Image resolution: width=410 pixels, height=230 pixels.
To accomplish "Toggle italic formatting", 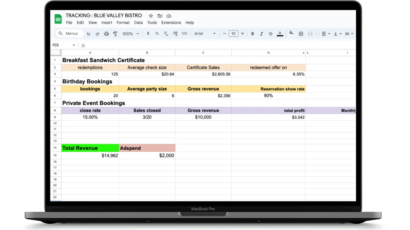I will coord(261,34).
